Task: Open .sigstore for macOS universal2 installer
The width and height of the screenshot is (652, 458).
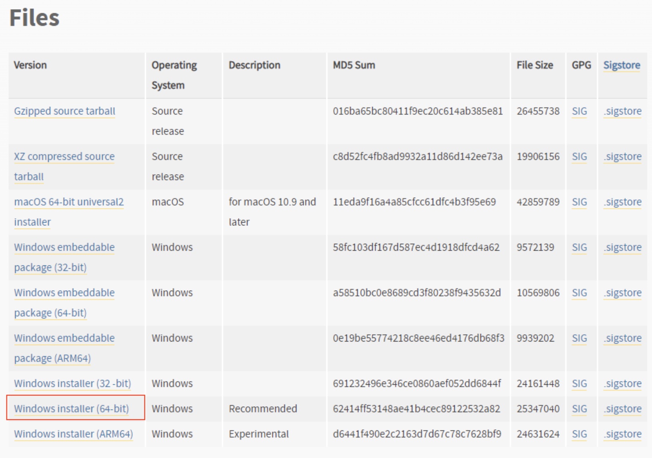Action: point(622,202)
